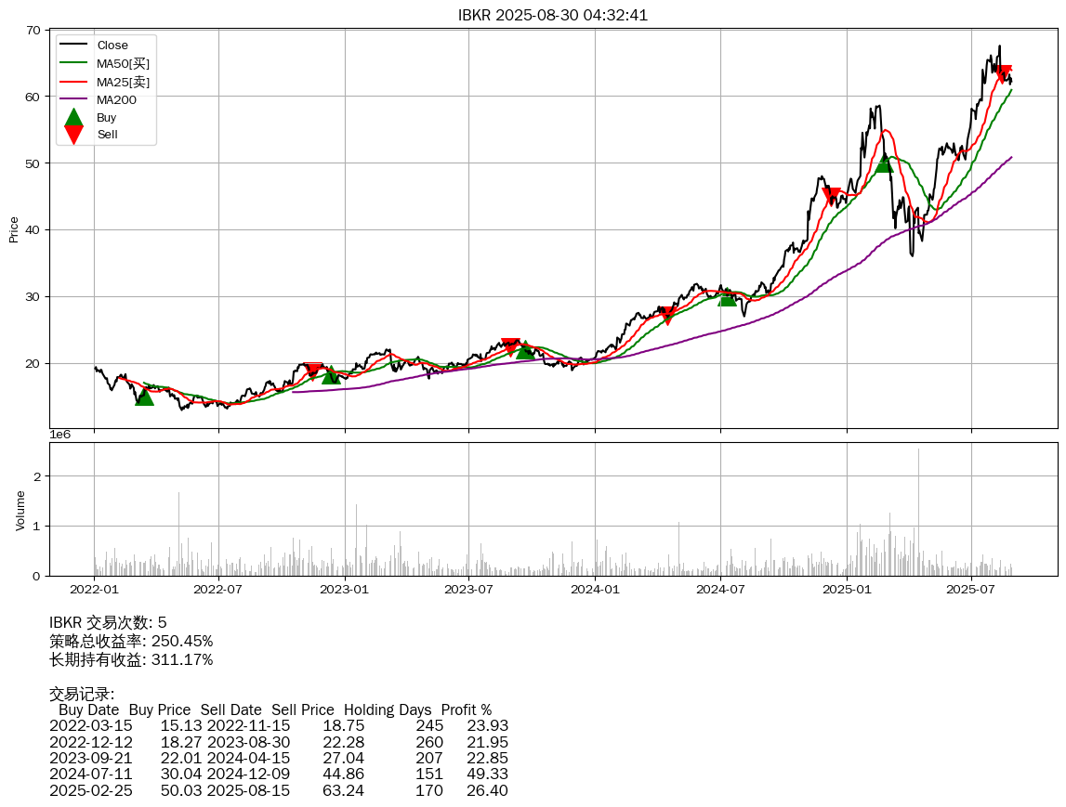Click the 2024-01 x-axis date label

point(595,589)
